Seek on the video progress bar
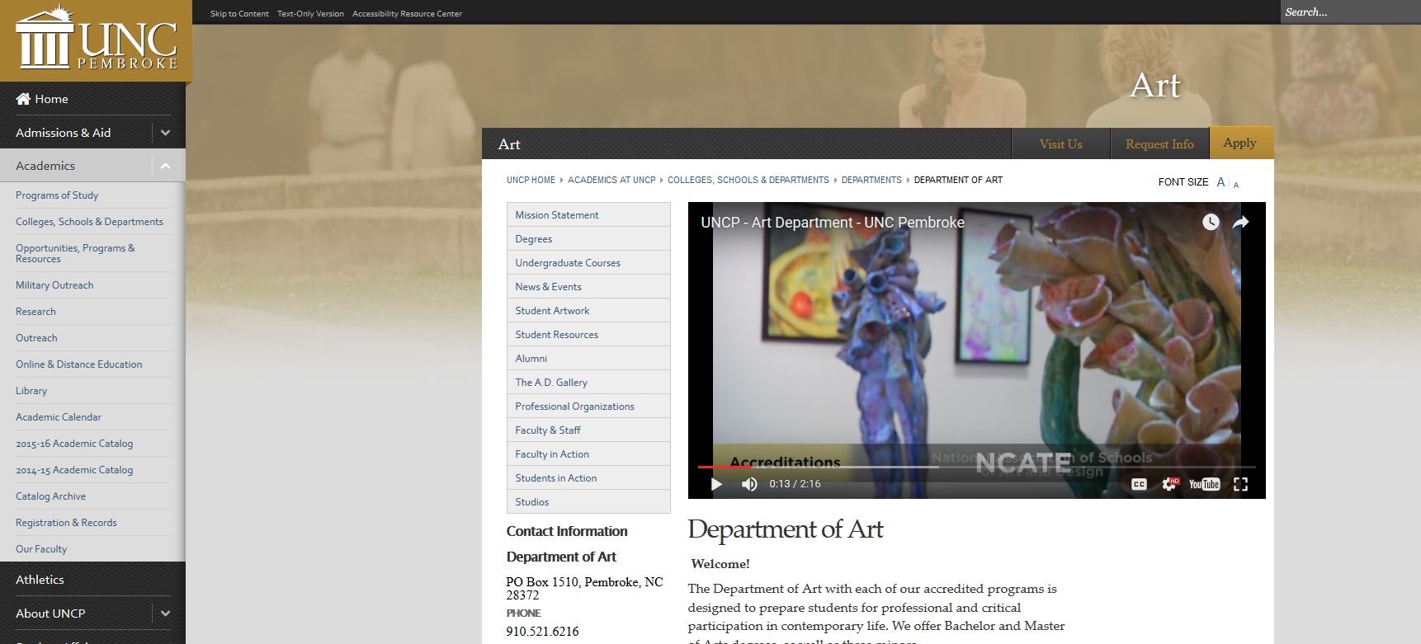 click(x=976, y=467)
